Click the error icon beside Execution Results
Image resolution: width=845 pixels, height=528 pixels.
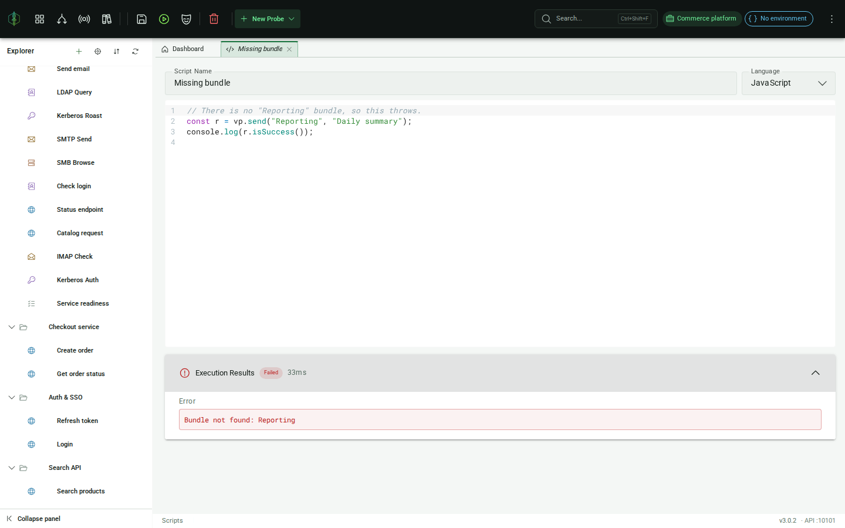pyautogui.click(x=185, y=373)
